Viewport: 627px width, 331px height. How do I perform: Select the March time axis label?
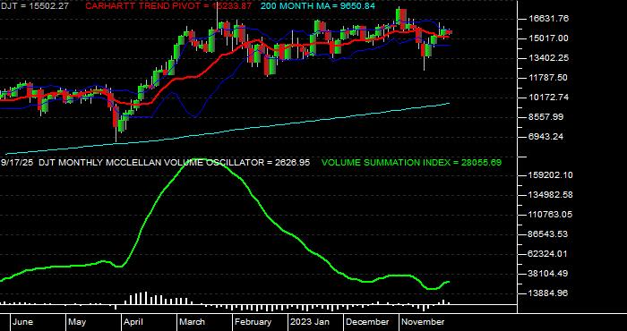(192, 322)
